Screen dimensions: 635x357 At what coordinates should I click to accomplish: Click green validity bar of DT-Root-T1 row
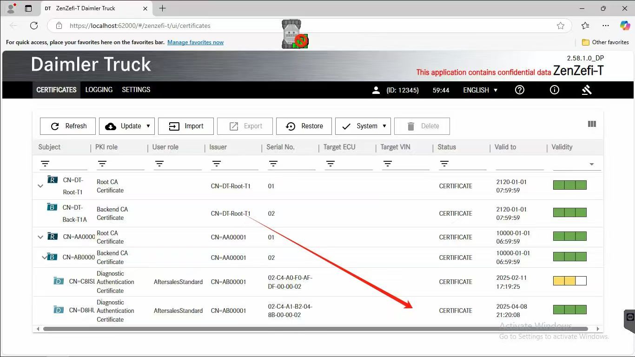coord(569,185)
